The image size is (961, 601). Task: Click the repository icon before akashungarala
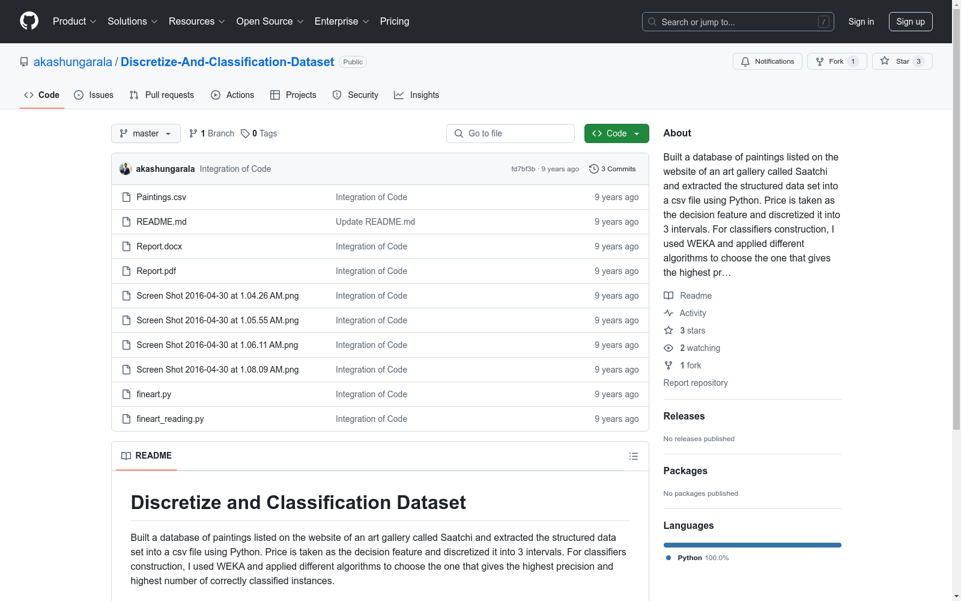point(24,62)
